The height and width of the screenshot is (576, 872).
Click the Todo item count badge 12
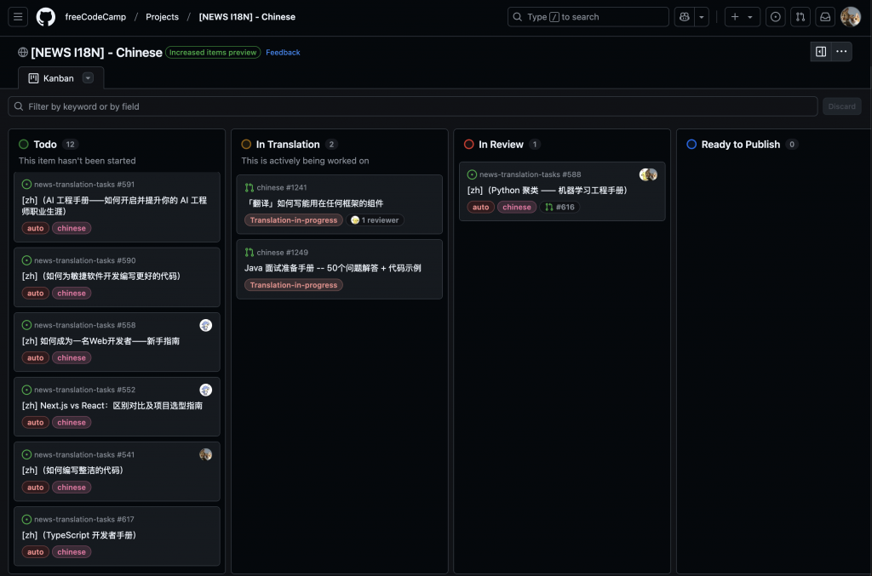pos(70,145)
